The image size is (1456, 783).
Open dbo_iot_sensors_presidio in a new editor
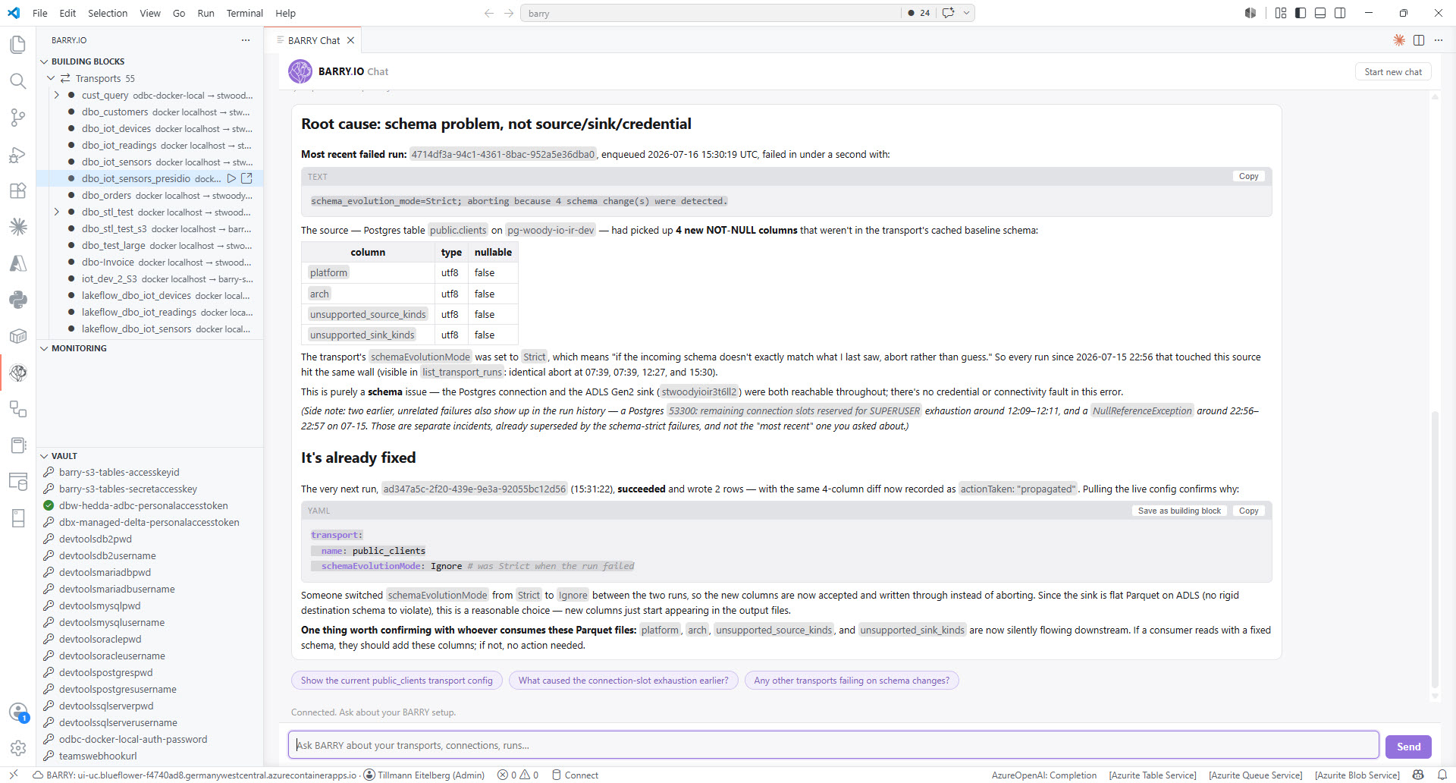tap(246, 178)
